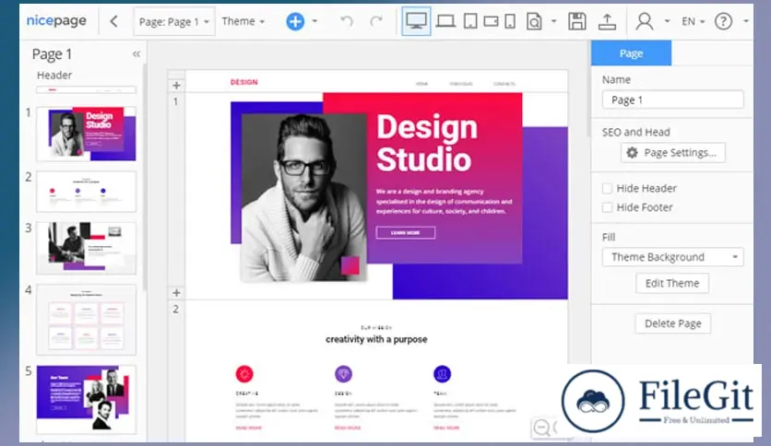
Task: Click the gear in Page Settings
Action: (x=632, y=153)
